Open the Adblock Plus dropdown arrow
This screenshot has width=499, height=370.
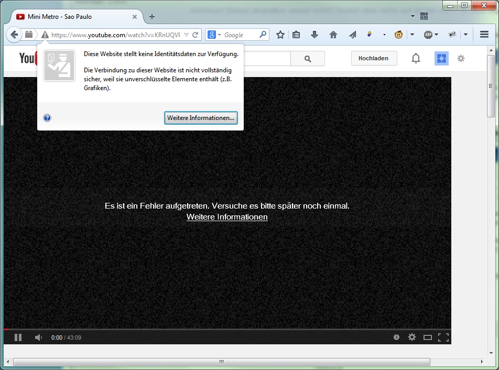pyautogui.click(x=437, y=35)
